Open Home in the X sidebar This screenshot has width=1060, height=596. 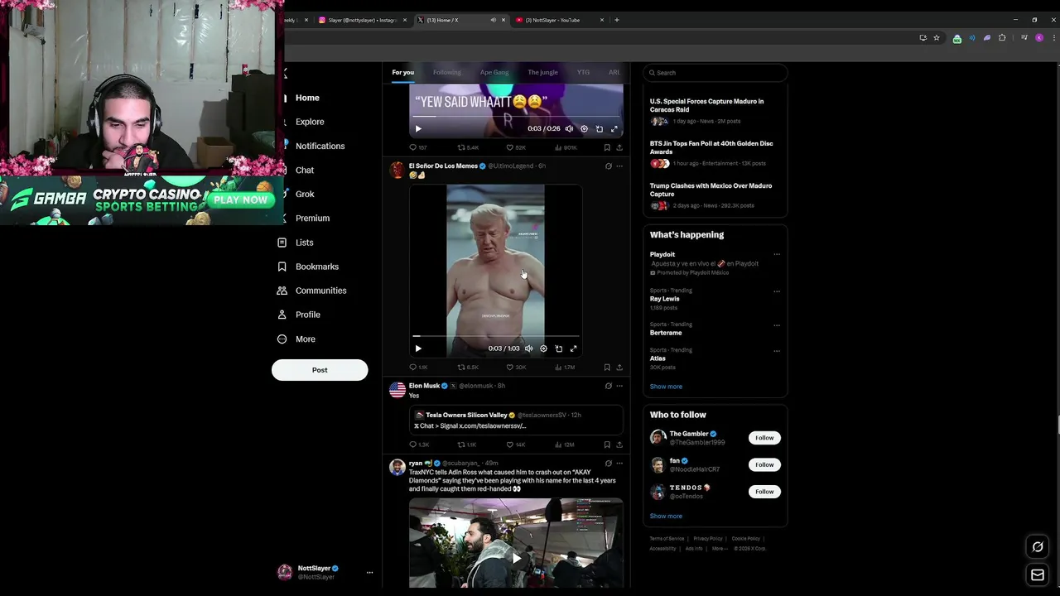point(306,98)
